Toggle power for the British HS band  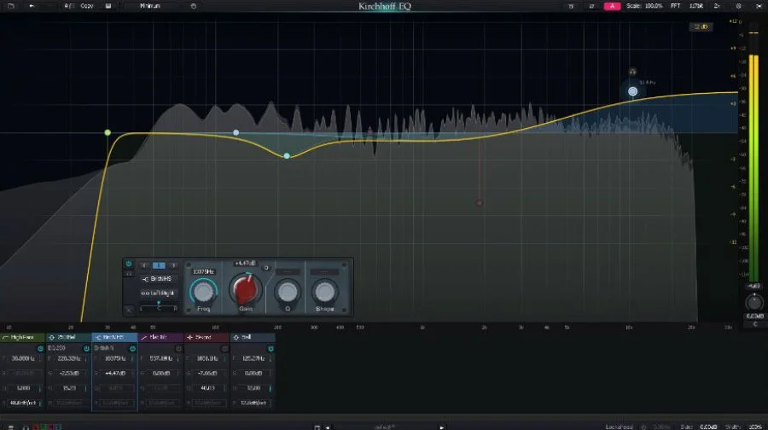coord(132,349)
